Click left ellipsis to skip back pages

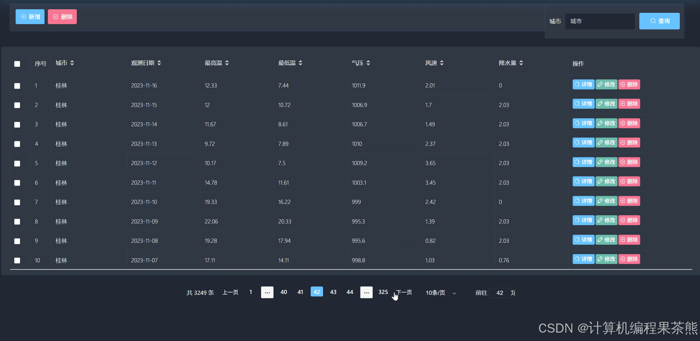coord(267,292)
